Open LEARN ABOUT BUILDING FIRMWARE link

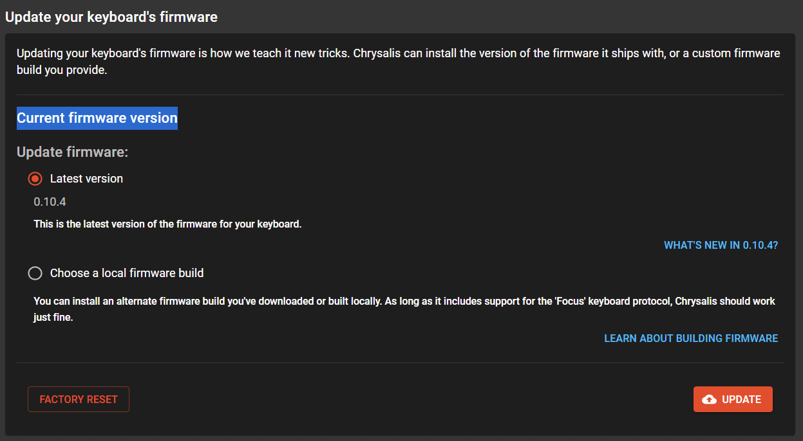point(691,337)
